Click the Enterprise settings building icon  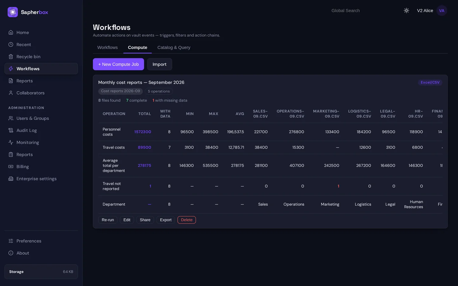pyautogui.click(x=11, y=179)
